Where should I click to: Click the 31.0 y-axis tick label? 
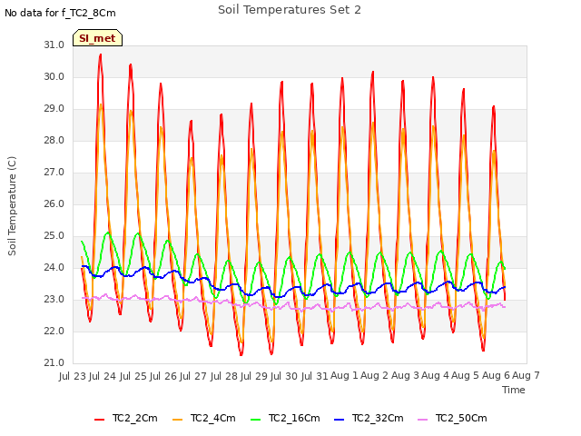[54, 45]
